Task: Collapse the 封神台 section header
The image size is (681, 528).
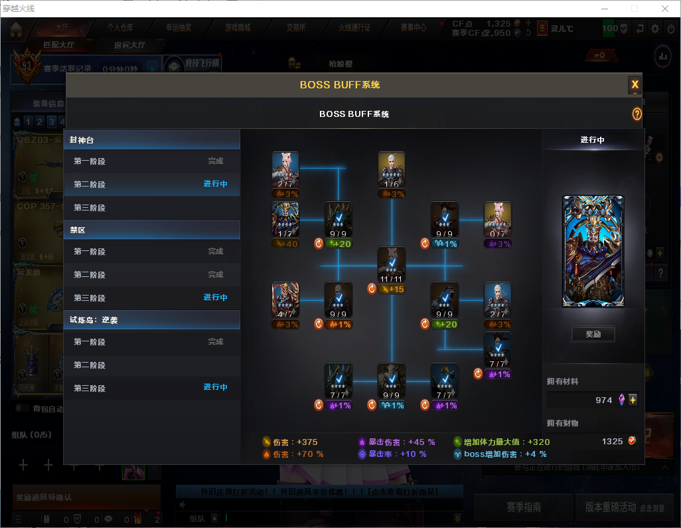Action: coord(151,140)
